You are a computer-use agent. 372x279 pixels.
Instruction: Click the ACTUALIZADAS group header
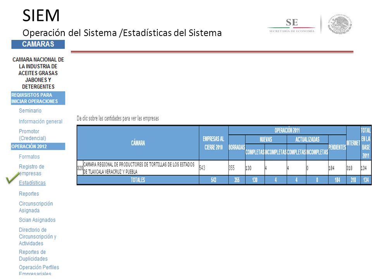coord(307,139)
